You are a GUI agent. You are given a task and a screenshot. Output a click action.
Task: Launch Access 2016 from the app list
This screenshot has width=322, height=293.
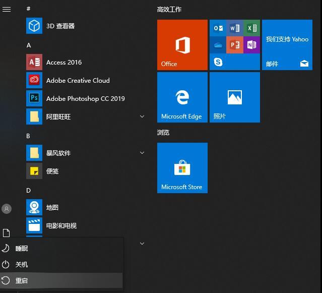[x=34, y=62]
